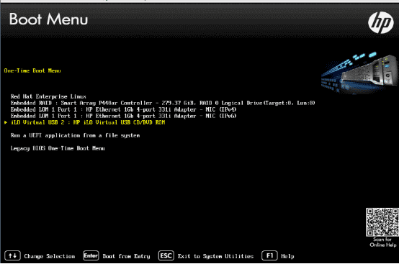
Task: Click Exit to System Utilities label
Action: [x=215, y=256]
